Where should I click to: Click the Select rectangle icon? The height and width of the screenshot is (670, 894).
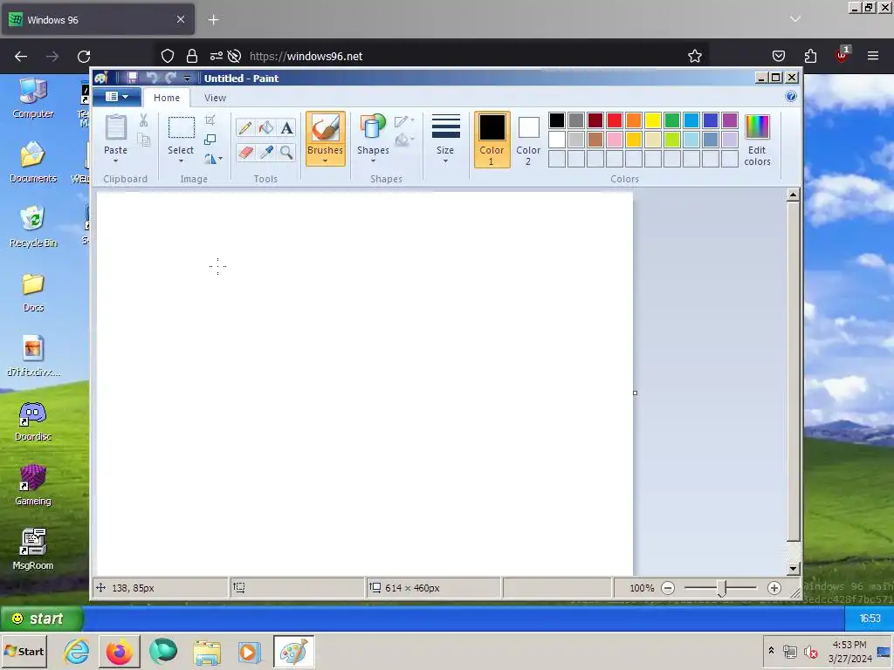182,127
